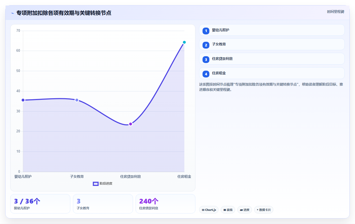Click the 时间里程碑 label
The width and height of the screenshot is (355, 224).
coord(336,12)
